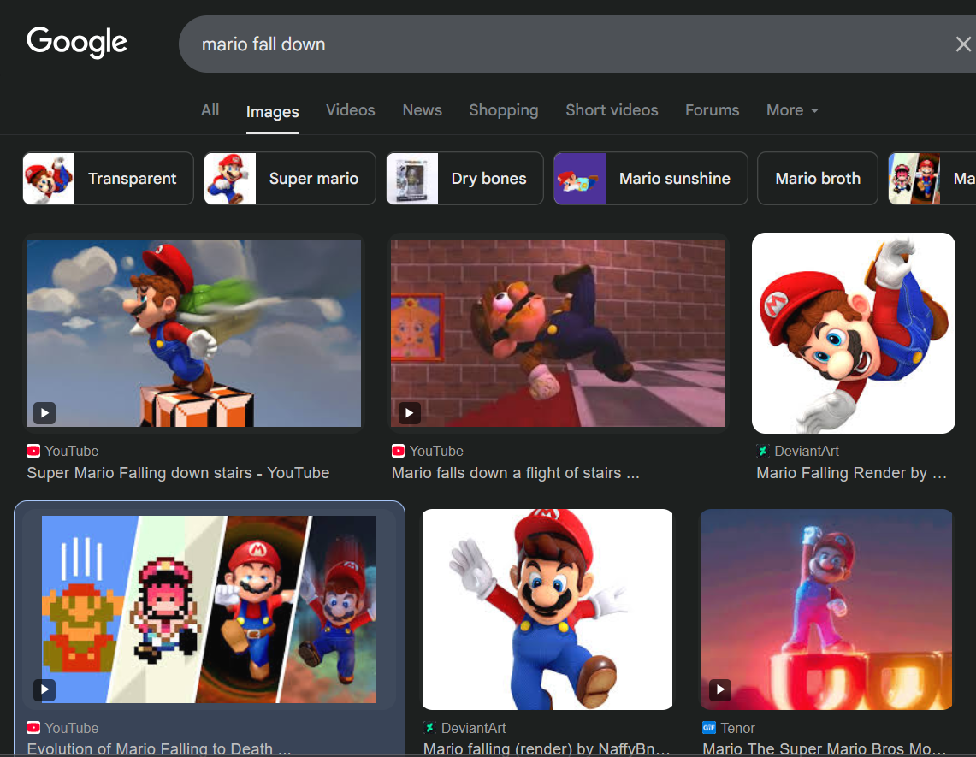
Task: Click DeviantArt favicon above Mario falling (render)
Action: [429, 728]
